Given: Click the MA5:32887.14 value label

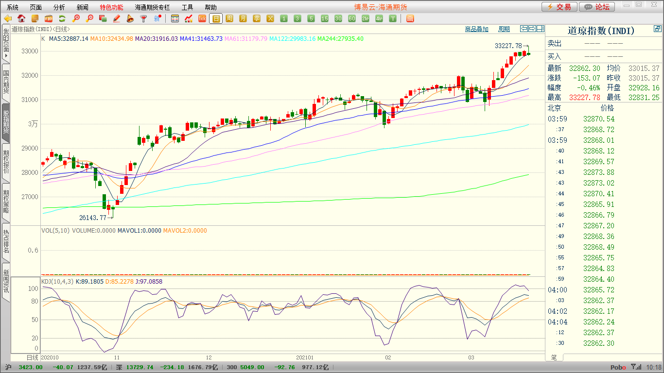Looking at the screenshot, I should 69,38.
